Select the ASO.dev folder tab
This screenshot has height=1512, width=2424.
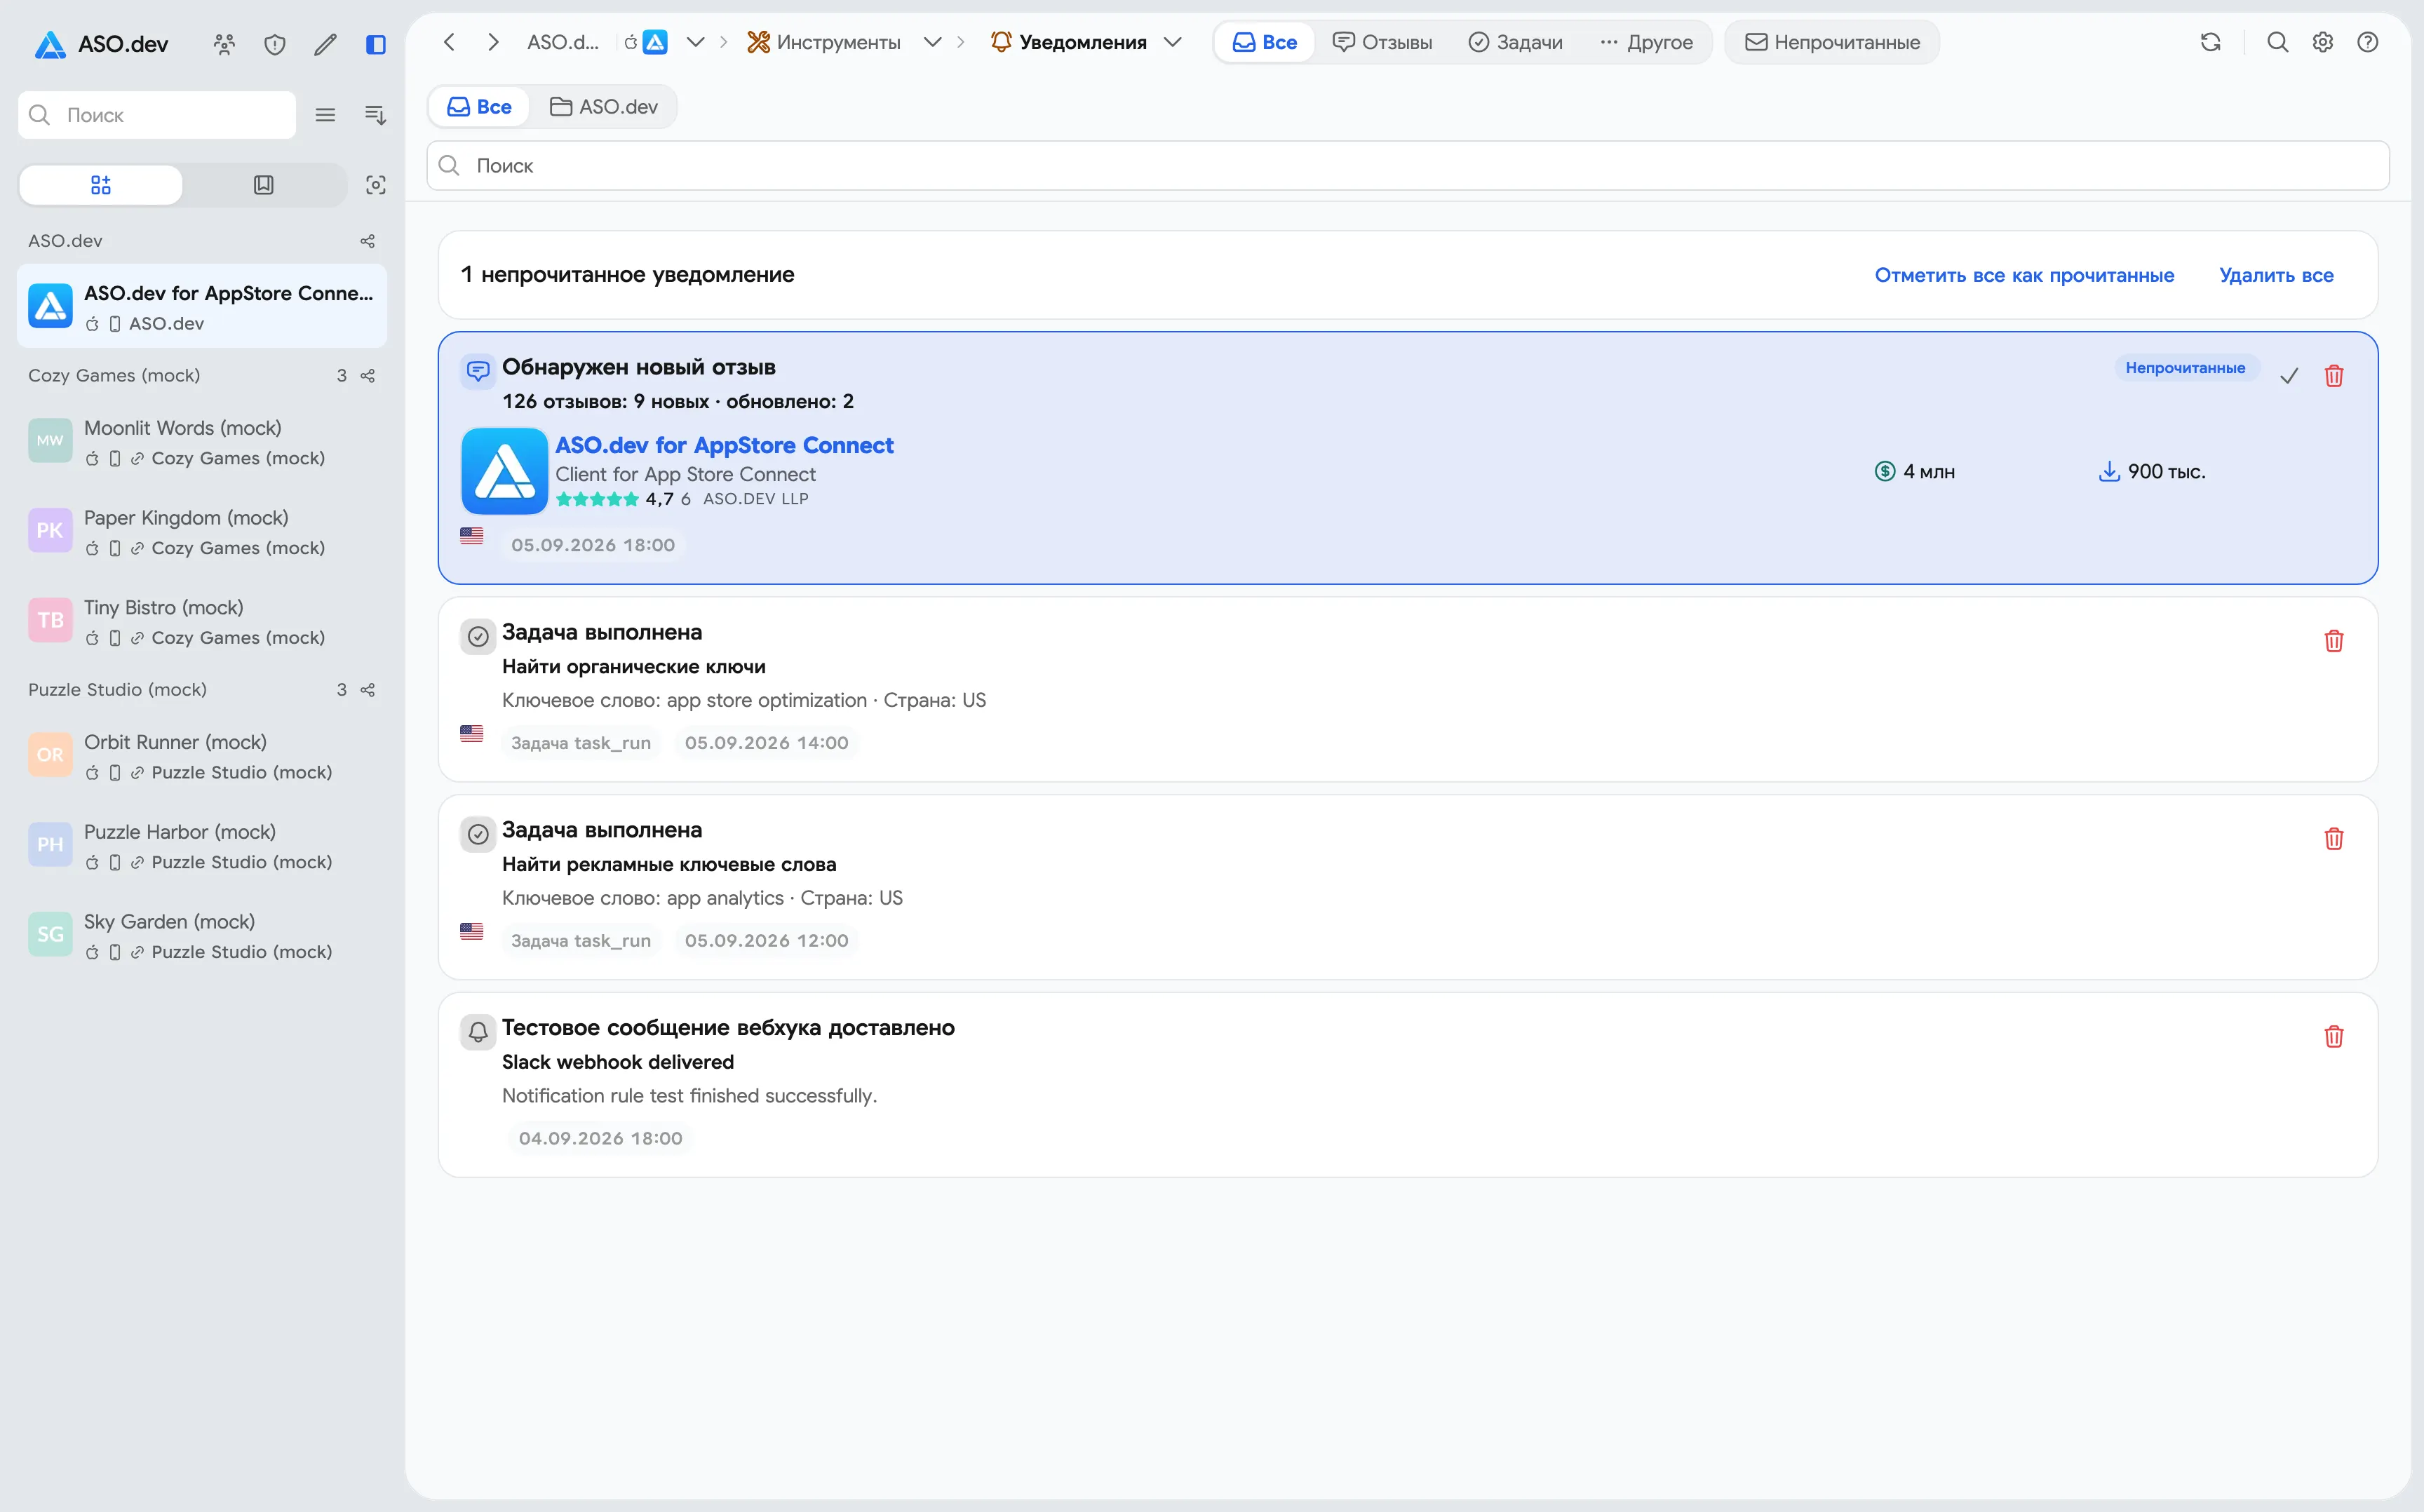click(604, 107)
